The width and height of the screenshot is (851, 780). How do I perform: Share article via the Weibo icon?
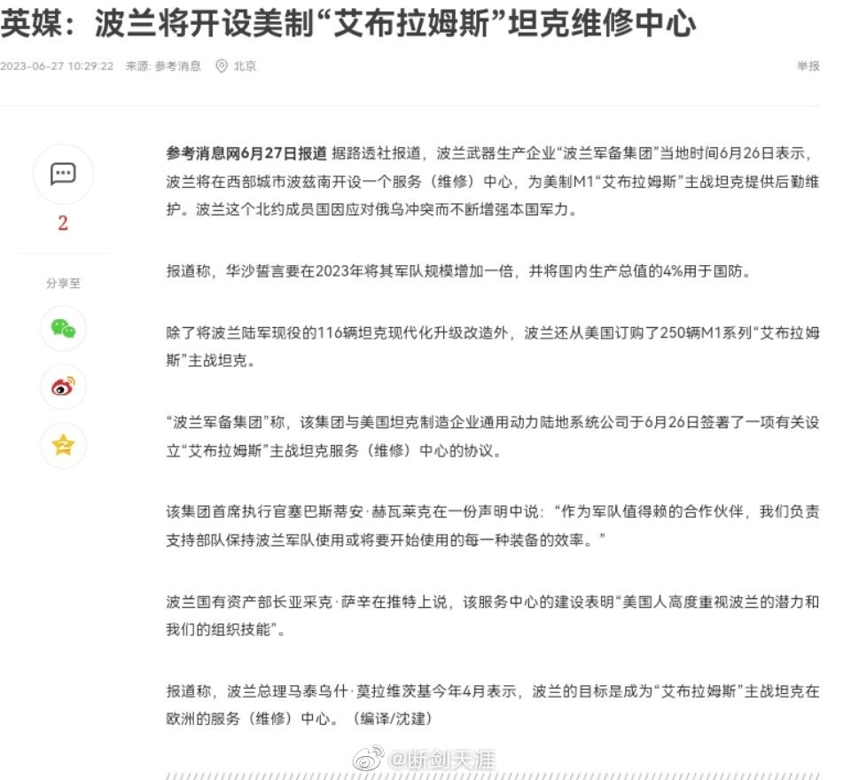click(63, 387)
